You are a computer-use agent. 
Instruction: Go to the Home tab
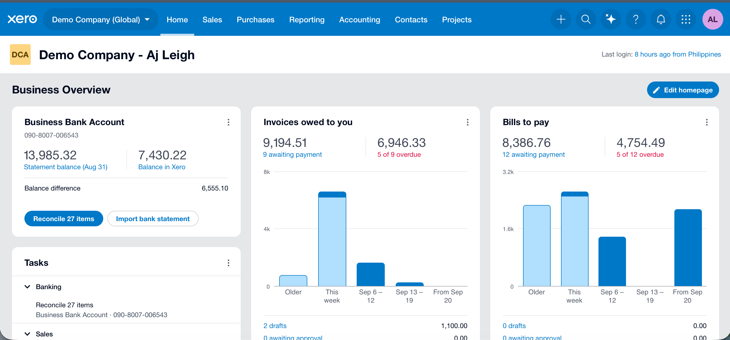click(177, 19)
